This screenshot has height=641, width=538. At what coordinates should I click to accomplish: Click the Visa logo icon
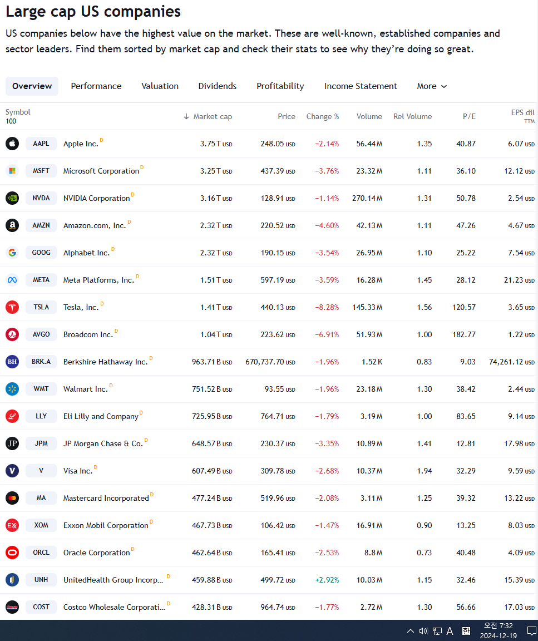point(12,471)
